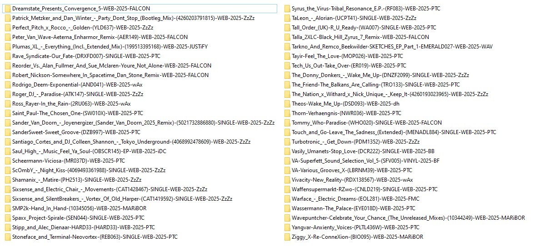The image size is (539, 246).
Task: Click folder icon for Peter_Van_Wave-Aeterna_Enharmor_Remix
Action: [x=8, y=37]
